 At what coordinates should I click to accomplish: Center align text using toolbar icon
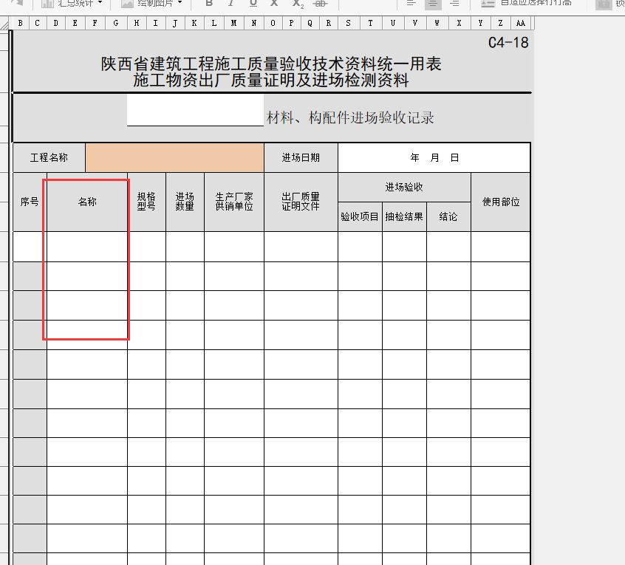pos(433,4)
